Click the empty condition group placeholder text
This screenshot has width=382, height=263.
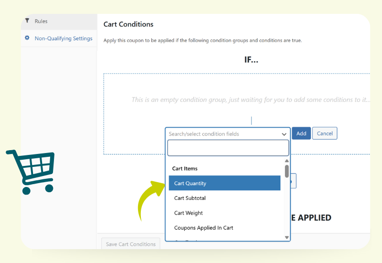tap(251, 100)
